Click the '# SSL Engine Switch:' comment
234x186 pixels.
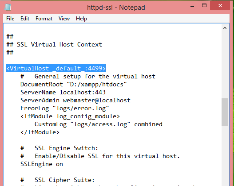point(59,148)
